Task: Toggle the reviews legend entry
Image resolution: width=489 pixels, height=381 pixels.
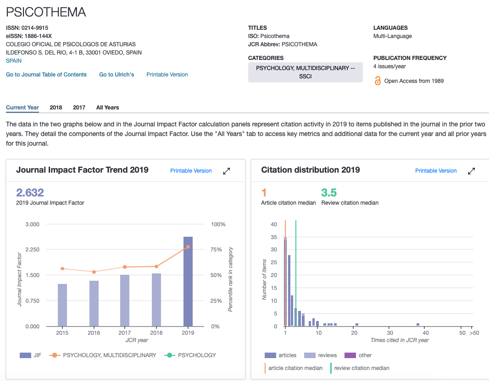Action: tap(320, 355)
